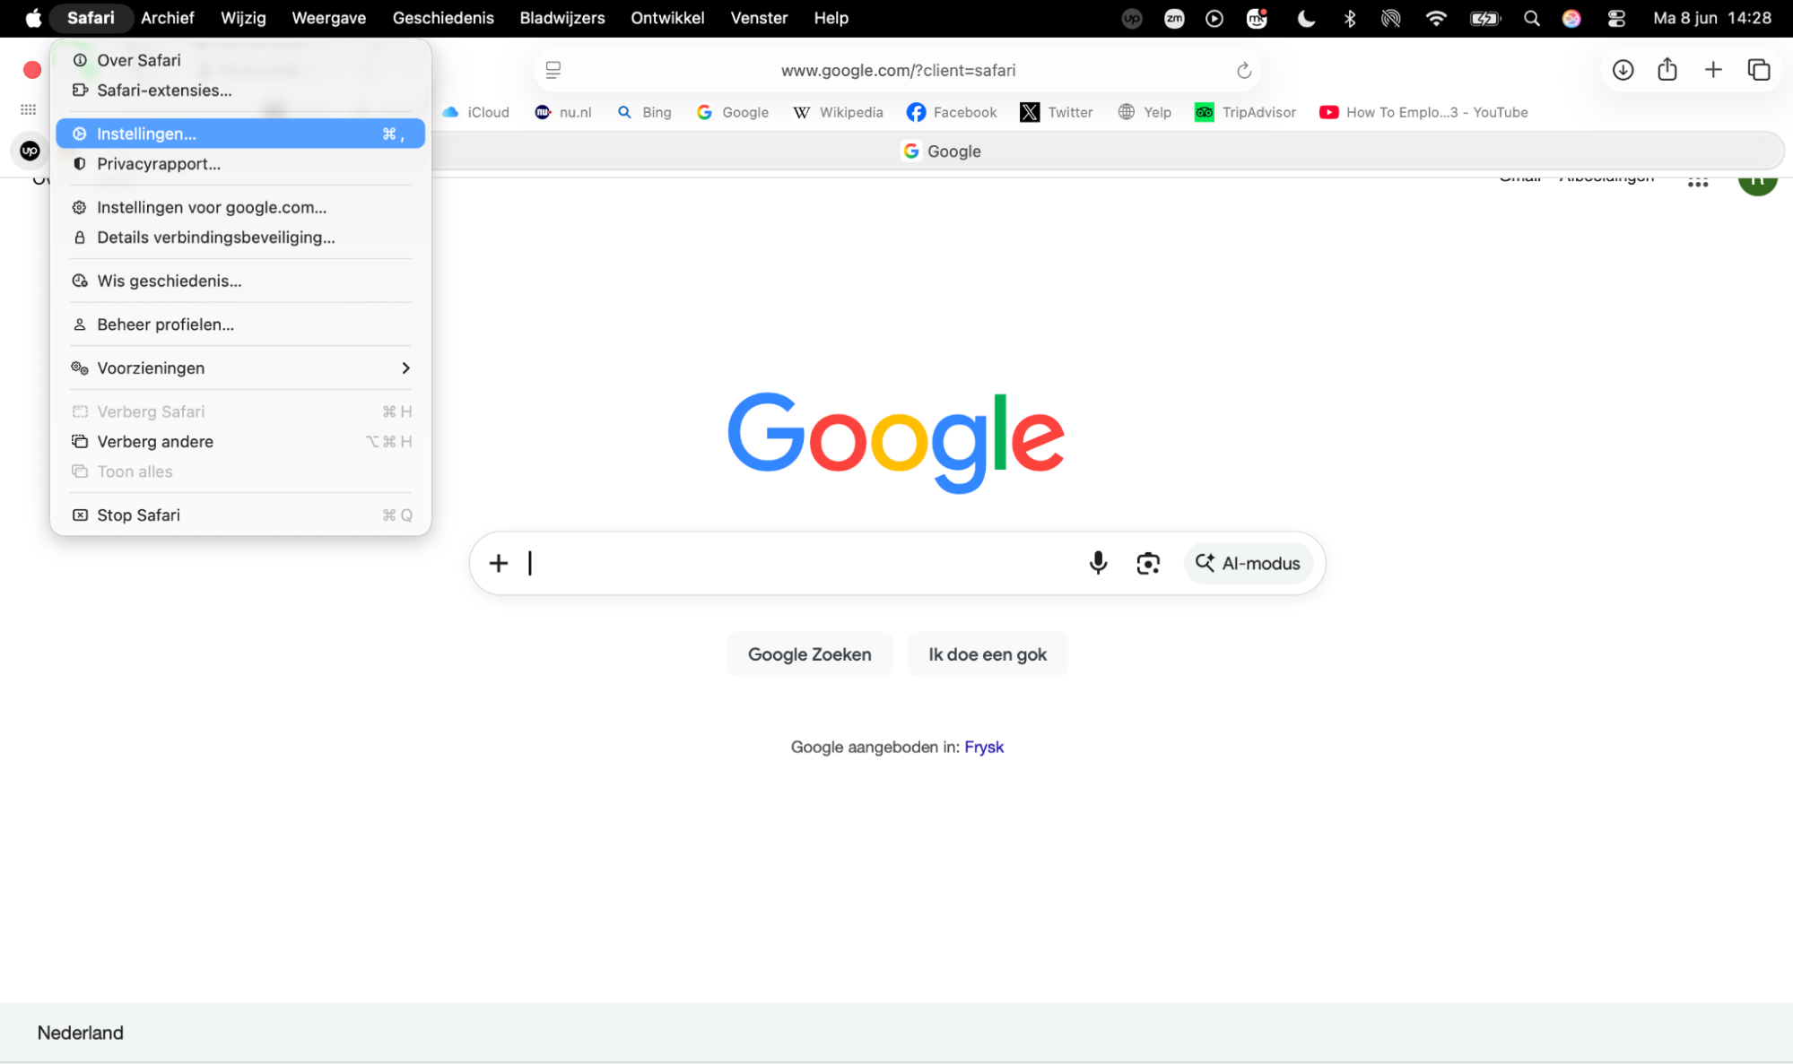Open the Wijzig menu
This screenshot has height=1064, width=1793.
pos(243,18)
